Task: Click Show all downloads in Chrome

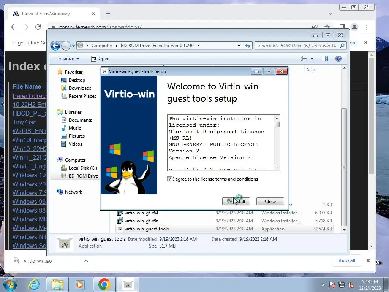Action: pos(346,260)
